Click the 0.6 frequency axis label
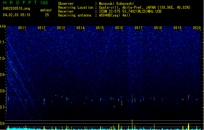 [3, 123]
